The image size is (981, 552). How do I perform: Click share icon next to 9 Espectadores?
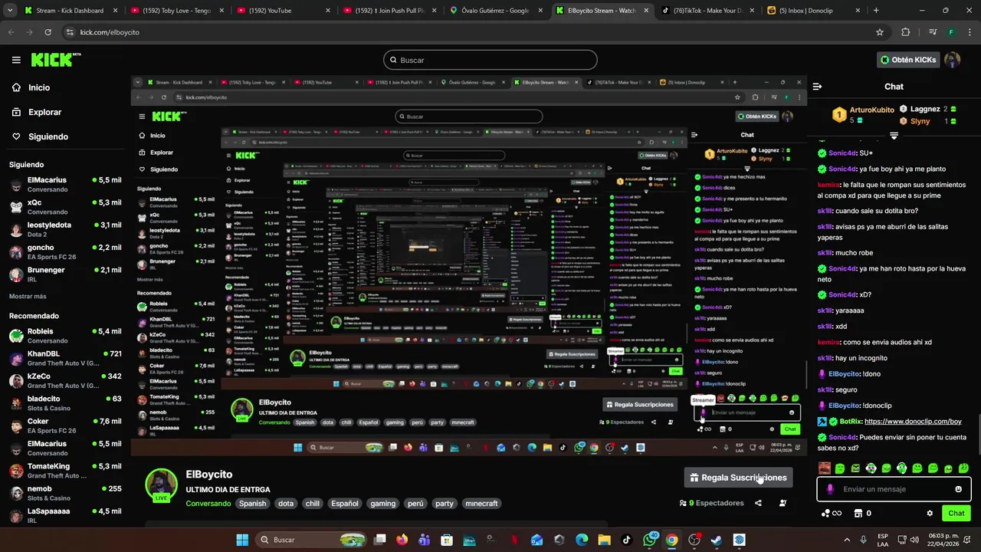click(758, 503)
